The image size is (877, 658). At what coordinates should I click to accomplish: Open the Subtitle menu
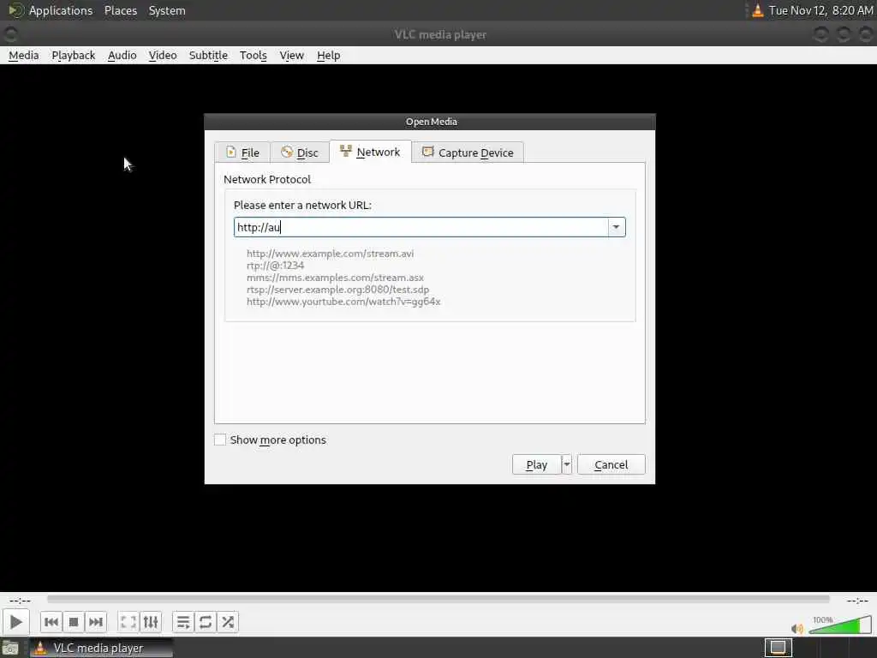(208, 56)
